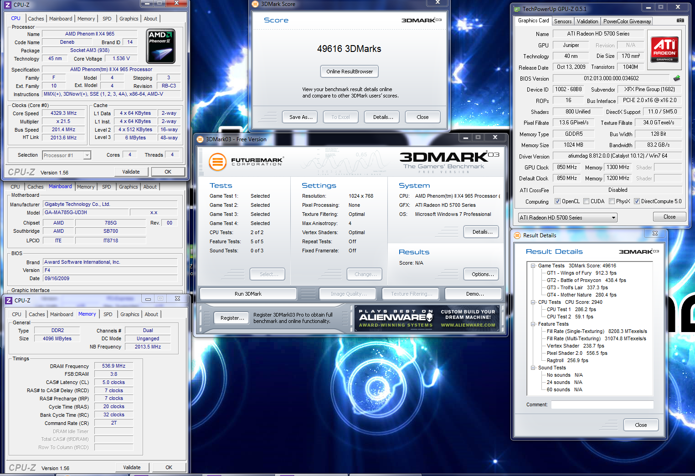Toggle the OpenCL checkbox
Viewport: 695px width, 476px height.
point(557,201)
